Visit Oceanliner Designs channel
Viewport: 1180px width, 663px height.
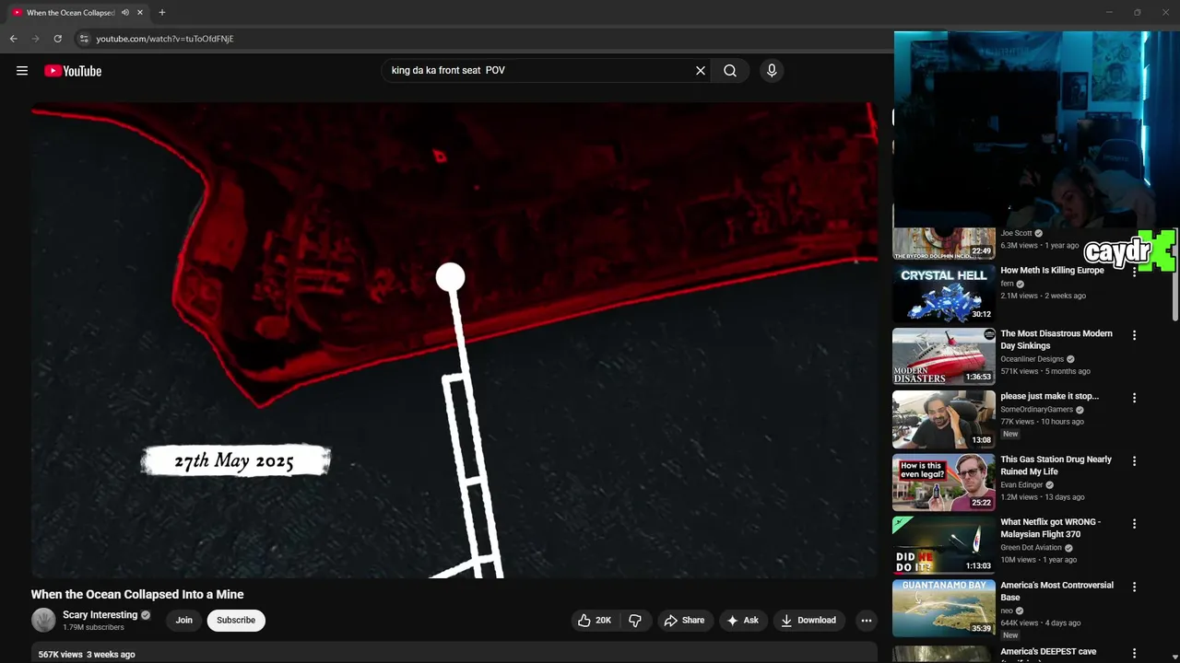pyautogui.click(x=1032, y=359)
